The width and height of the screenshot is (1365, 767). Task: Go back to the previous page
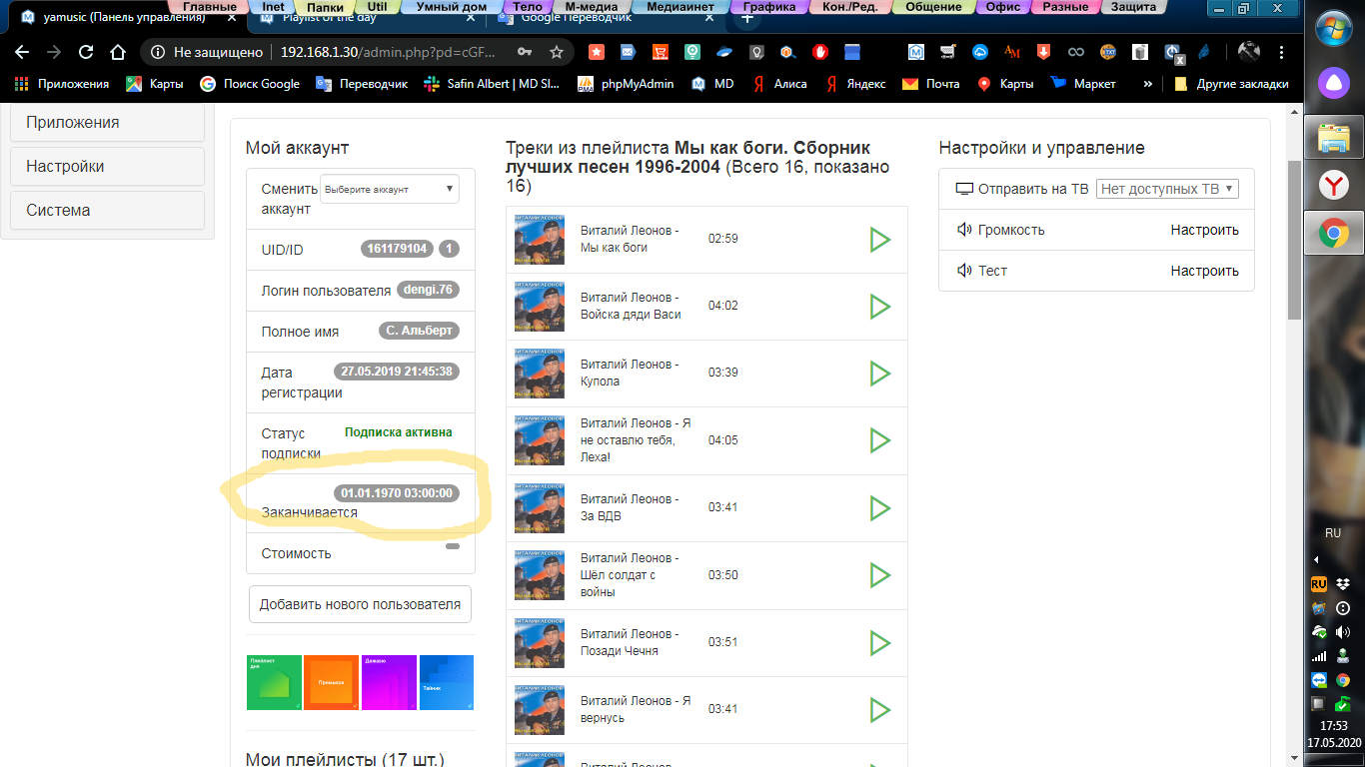pos(22,52)
